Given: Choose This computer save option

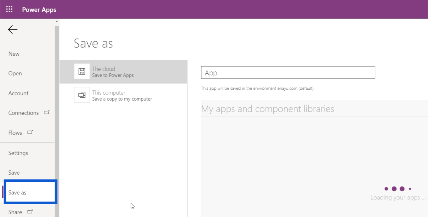Looking at the screenshot, I should click(124, 95).
